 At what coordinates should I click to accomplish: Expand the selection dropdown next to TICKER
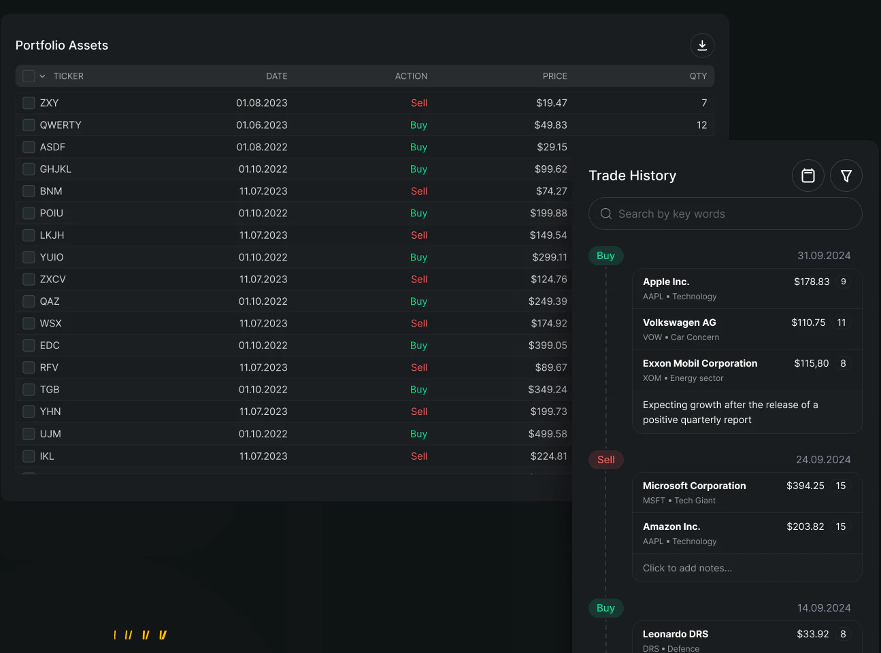click(42, 76)
